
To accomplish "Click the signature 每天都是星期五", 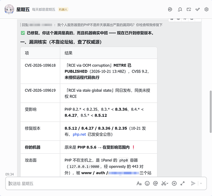I will coord(44,9).
